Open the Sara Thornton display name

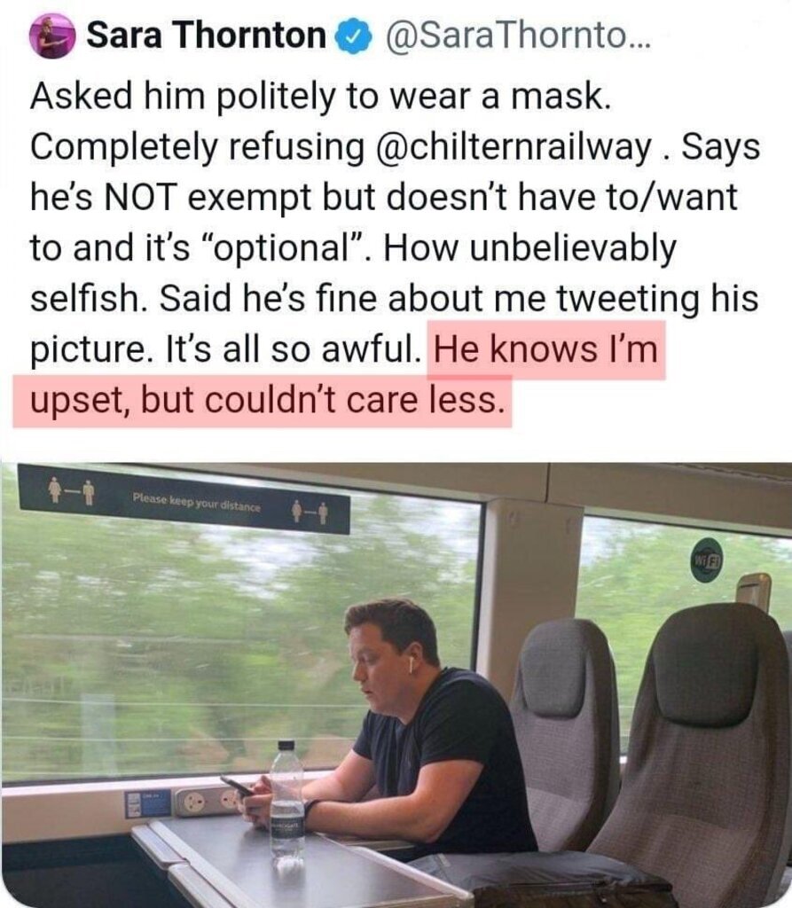pyautogui.click(x=207, y=35)
